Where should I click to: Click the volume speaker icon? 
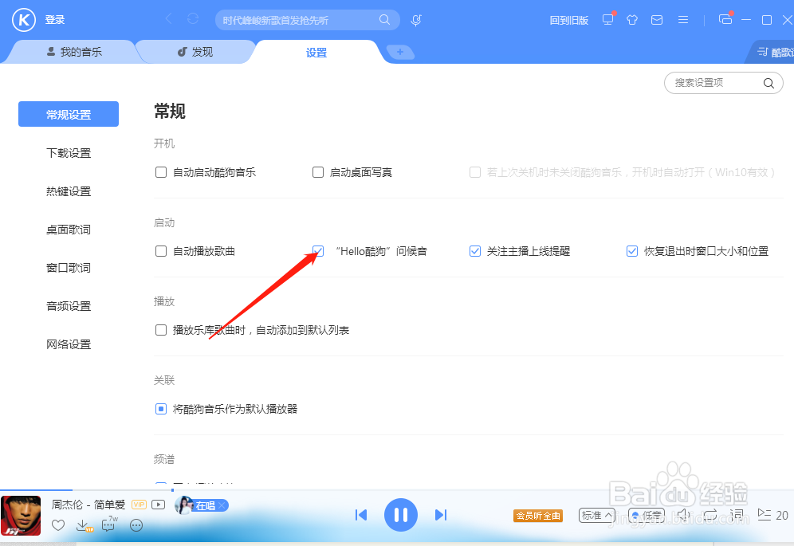click(683, 515)
